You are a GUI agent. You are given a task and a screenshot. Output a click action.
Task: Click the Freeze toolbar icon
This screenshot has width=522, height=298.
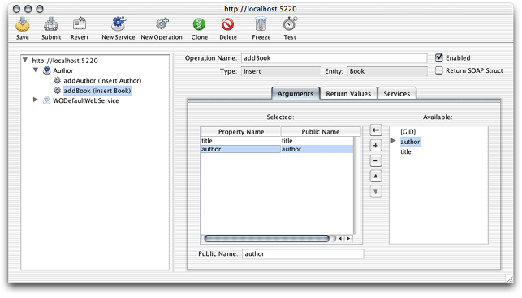[x=261, y=24]
